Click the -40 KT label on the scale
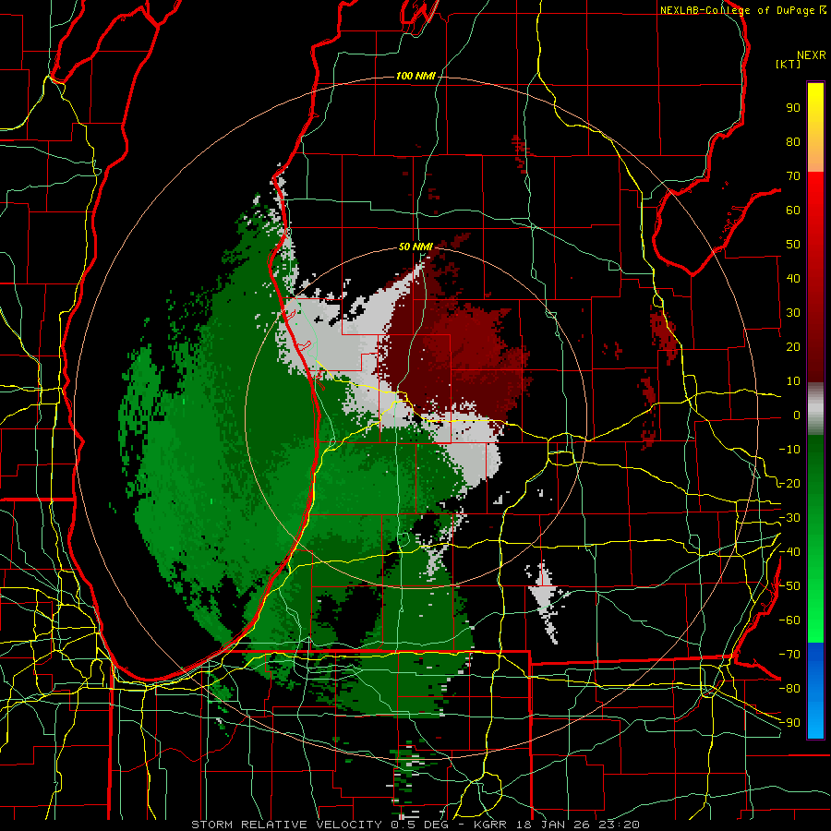 point(789,552)
